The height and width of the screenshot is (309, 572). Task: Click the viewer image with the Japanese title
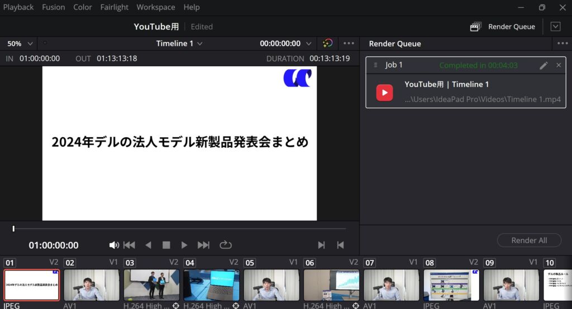point(179,143)
